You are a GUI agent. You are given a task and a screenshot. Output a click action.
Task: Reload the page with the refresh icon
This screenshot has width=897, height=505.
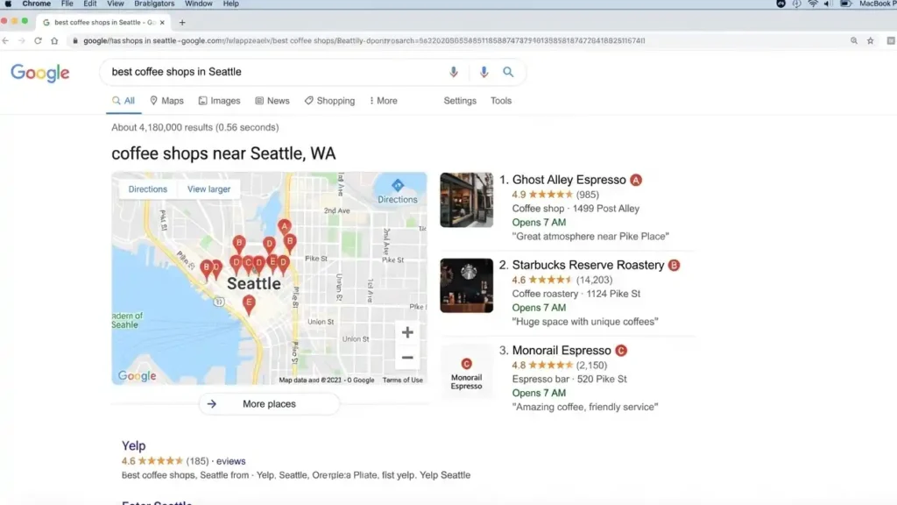(x=38, y=40)
